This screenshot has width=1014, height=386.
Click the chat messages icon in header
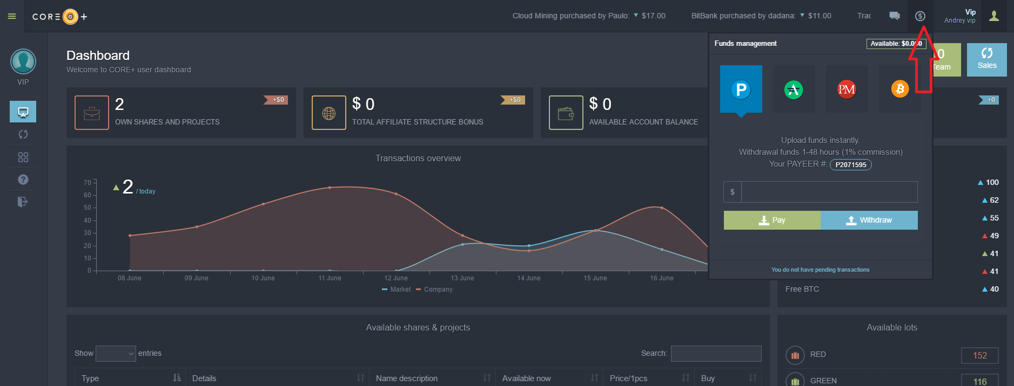(894, 16)
